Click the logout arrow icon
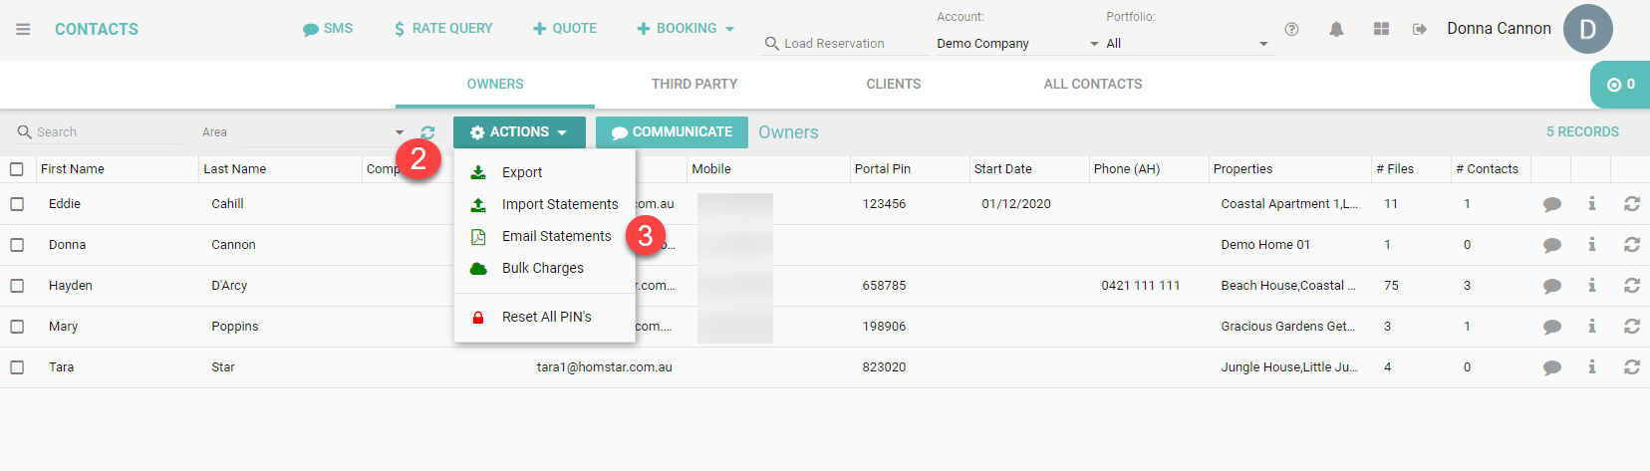This screenshot has height=471, width=1650. 1420,29
